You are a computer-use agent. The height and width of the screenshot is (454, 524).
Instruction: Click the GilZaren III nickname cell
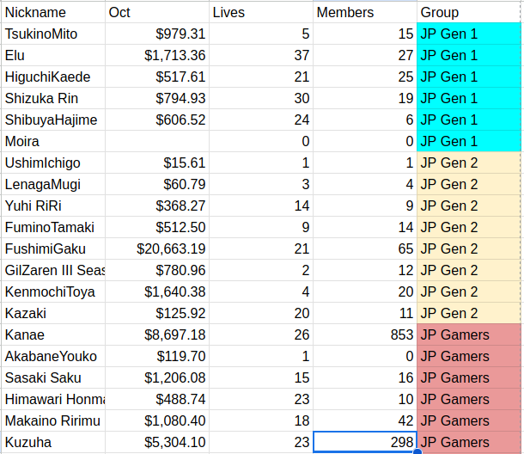coord(52,270)
